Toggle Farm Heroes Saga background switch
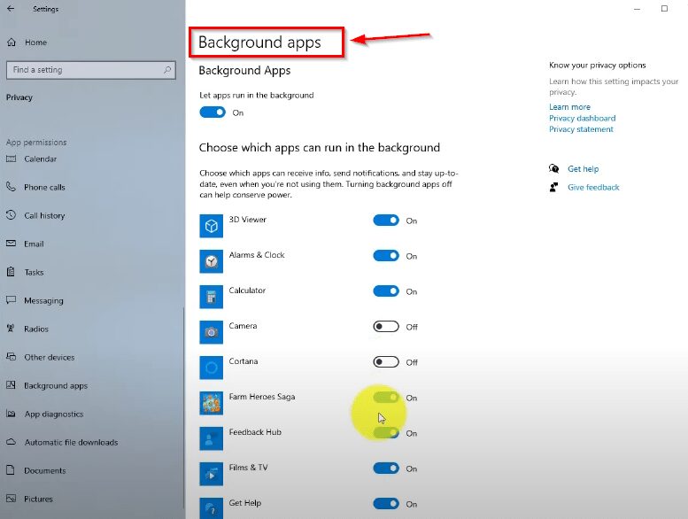688x519 pixels. [386, 398]
